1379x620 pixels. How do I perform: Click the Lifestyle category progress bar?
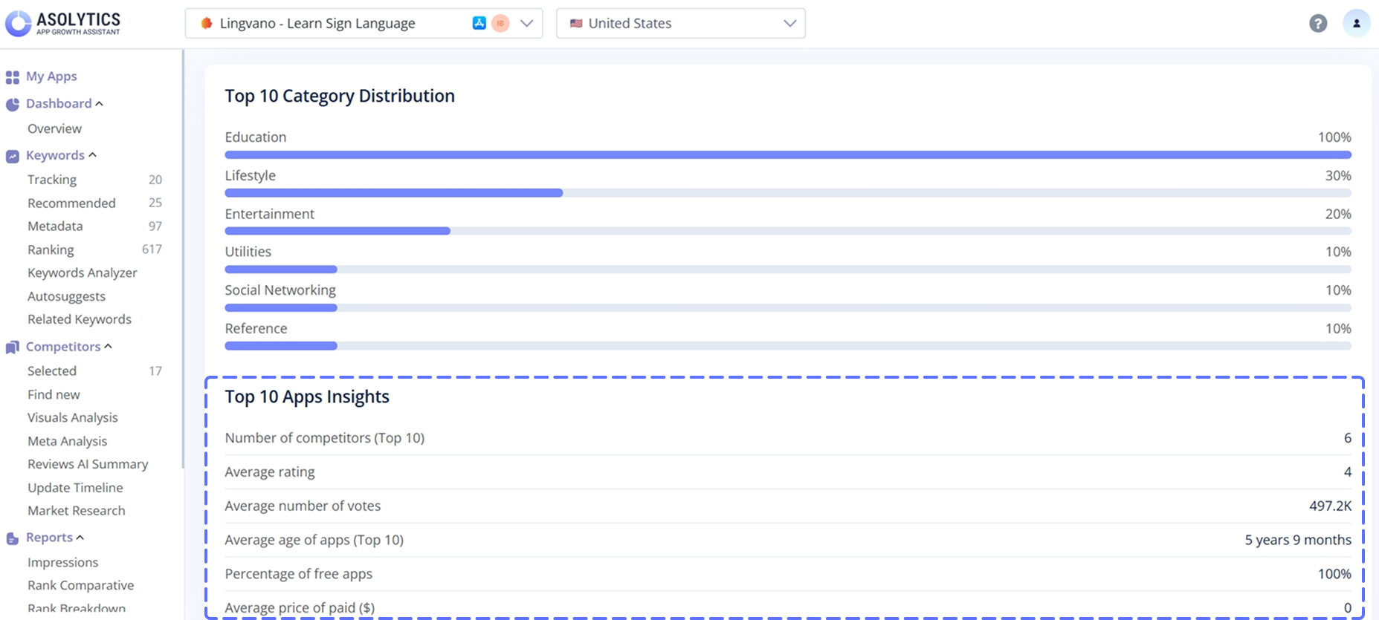[x=787, y=193]
